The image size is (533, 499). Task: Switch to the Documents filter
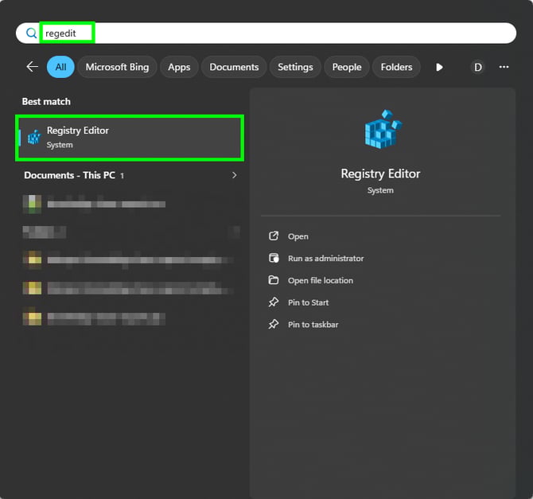point(234,67)
